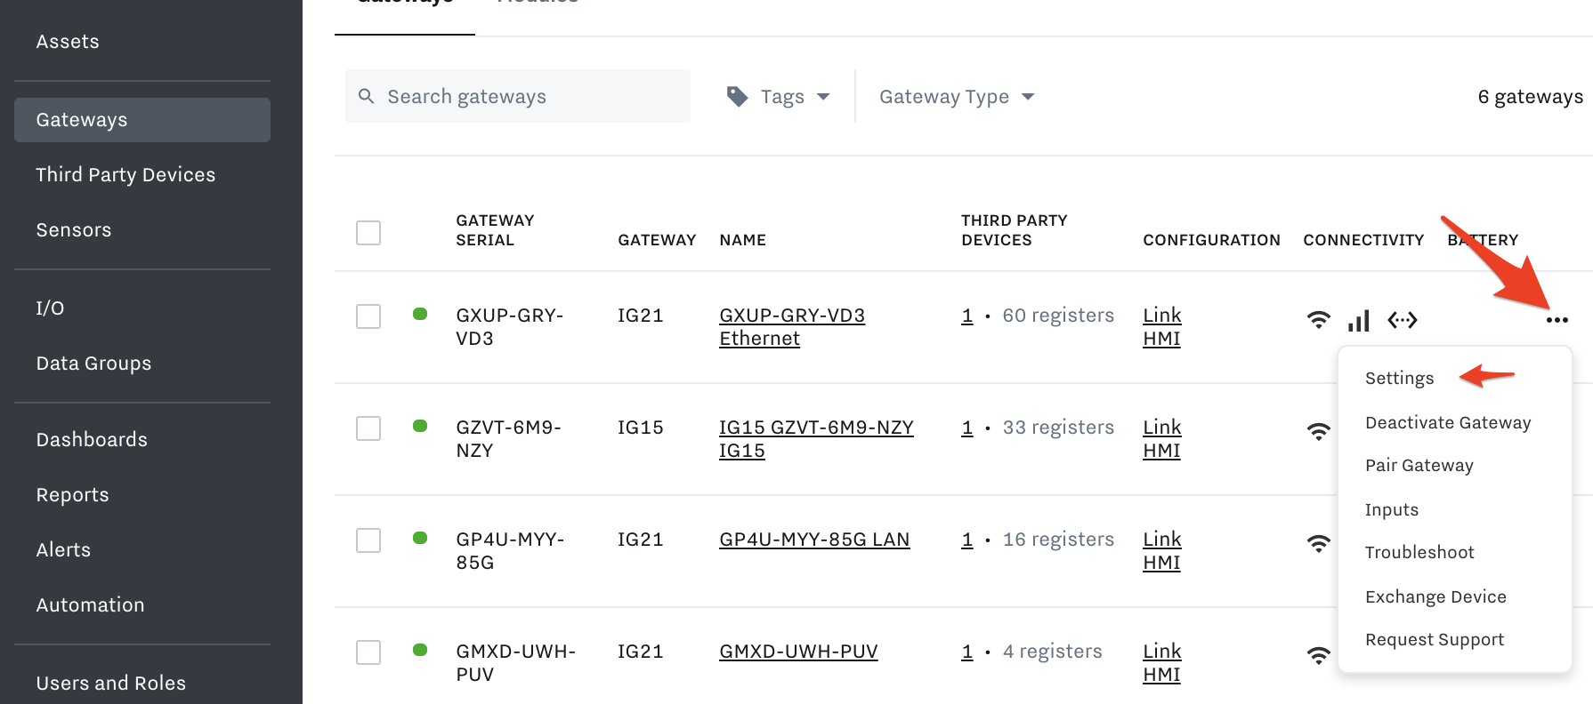The height and width of the screenshot is (704, 1593).
Task: Check the box for gateway GXUP-GRY-VD3
Action: 368,316
